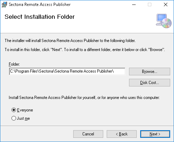Show the Disk Cost details
Screen dimensions: 174x142
[x=150, y=83]
